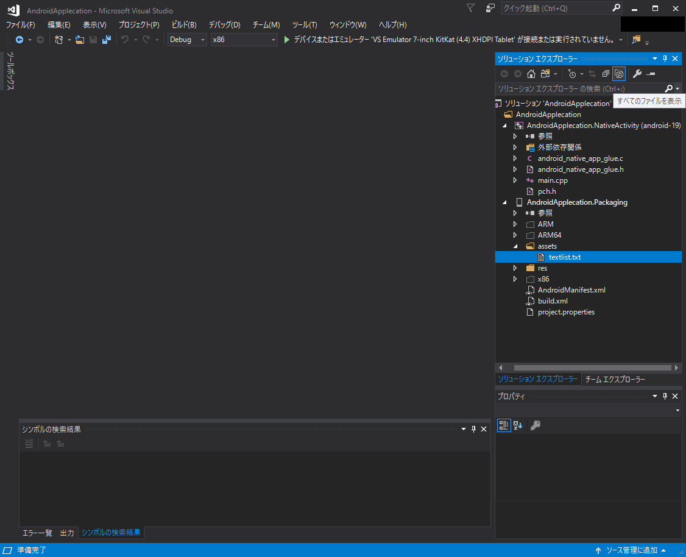Click the Solution Explorer Home icon
Screen dimensions: 686x557
pyautogui.click(x=531, y=74)
